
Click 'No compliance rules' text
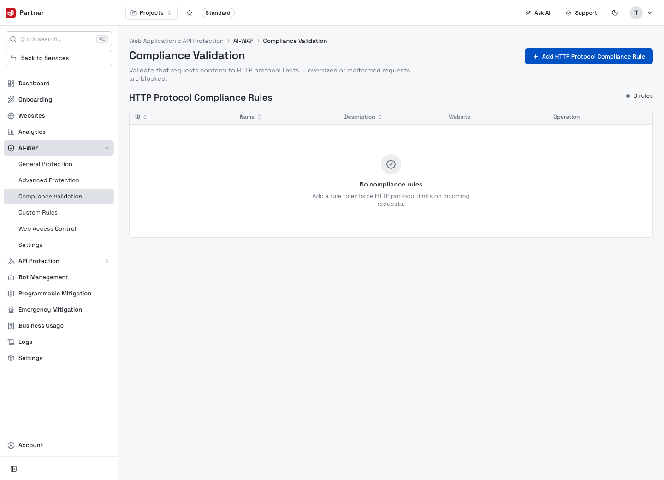pyautogui.click(x=391, y=184)
